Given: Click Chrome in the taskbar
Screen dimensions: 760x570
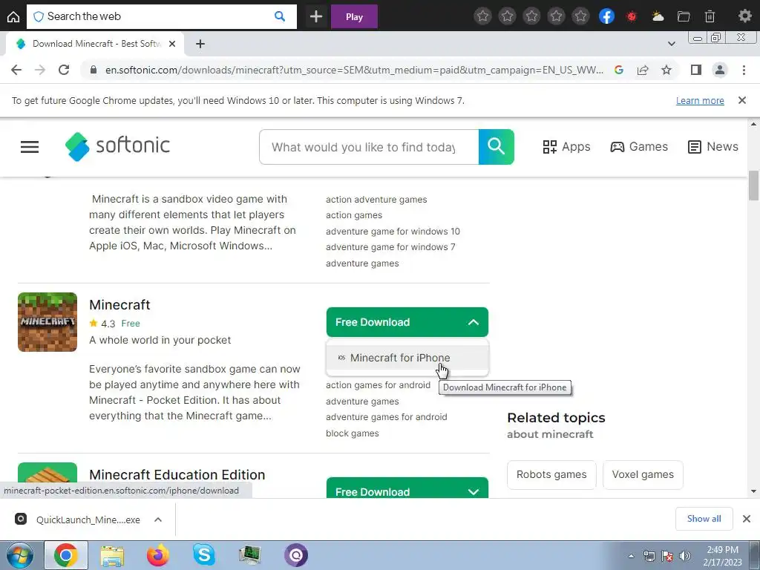Looking at the screenshot, I should pos(66,555).
